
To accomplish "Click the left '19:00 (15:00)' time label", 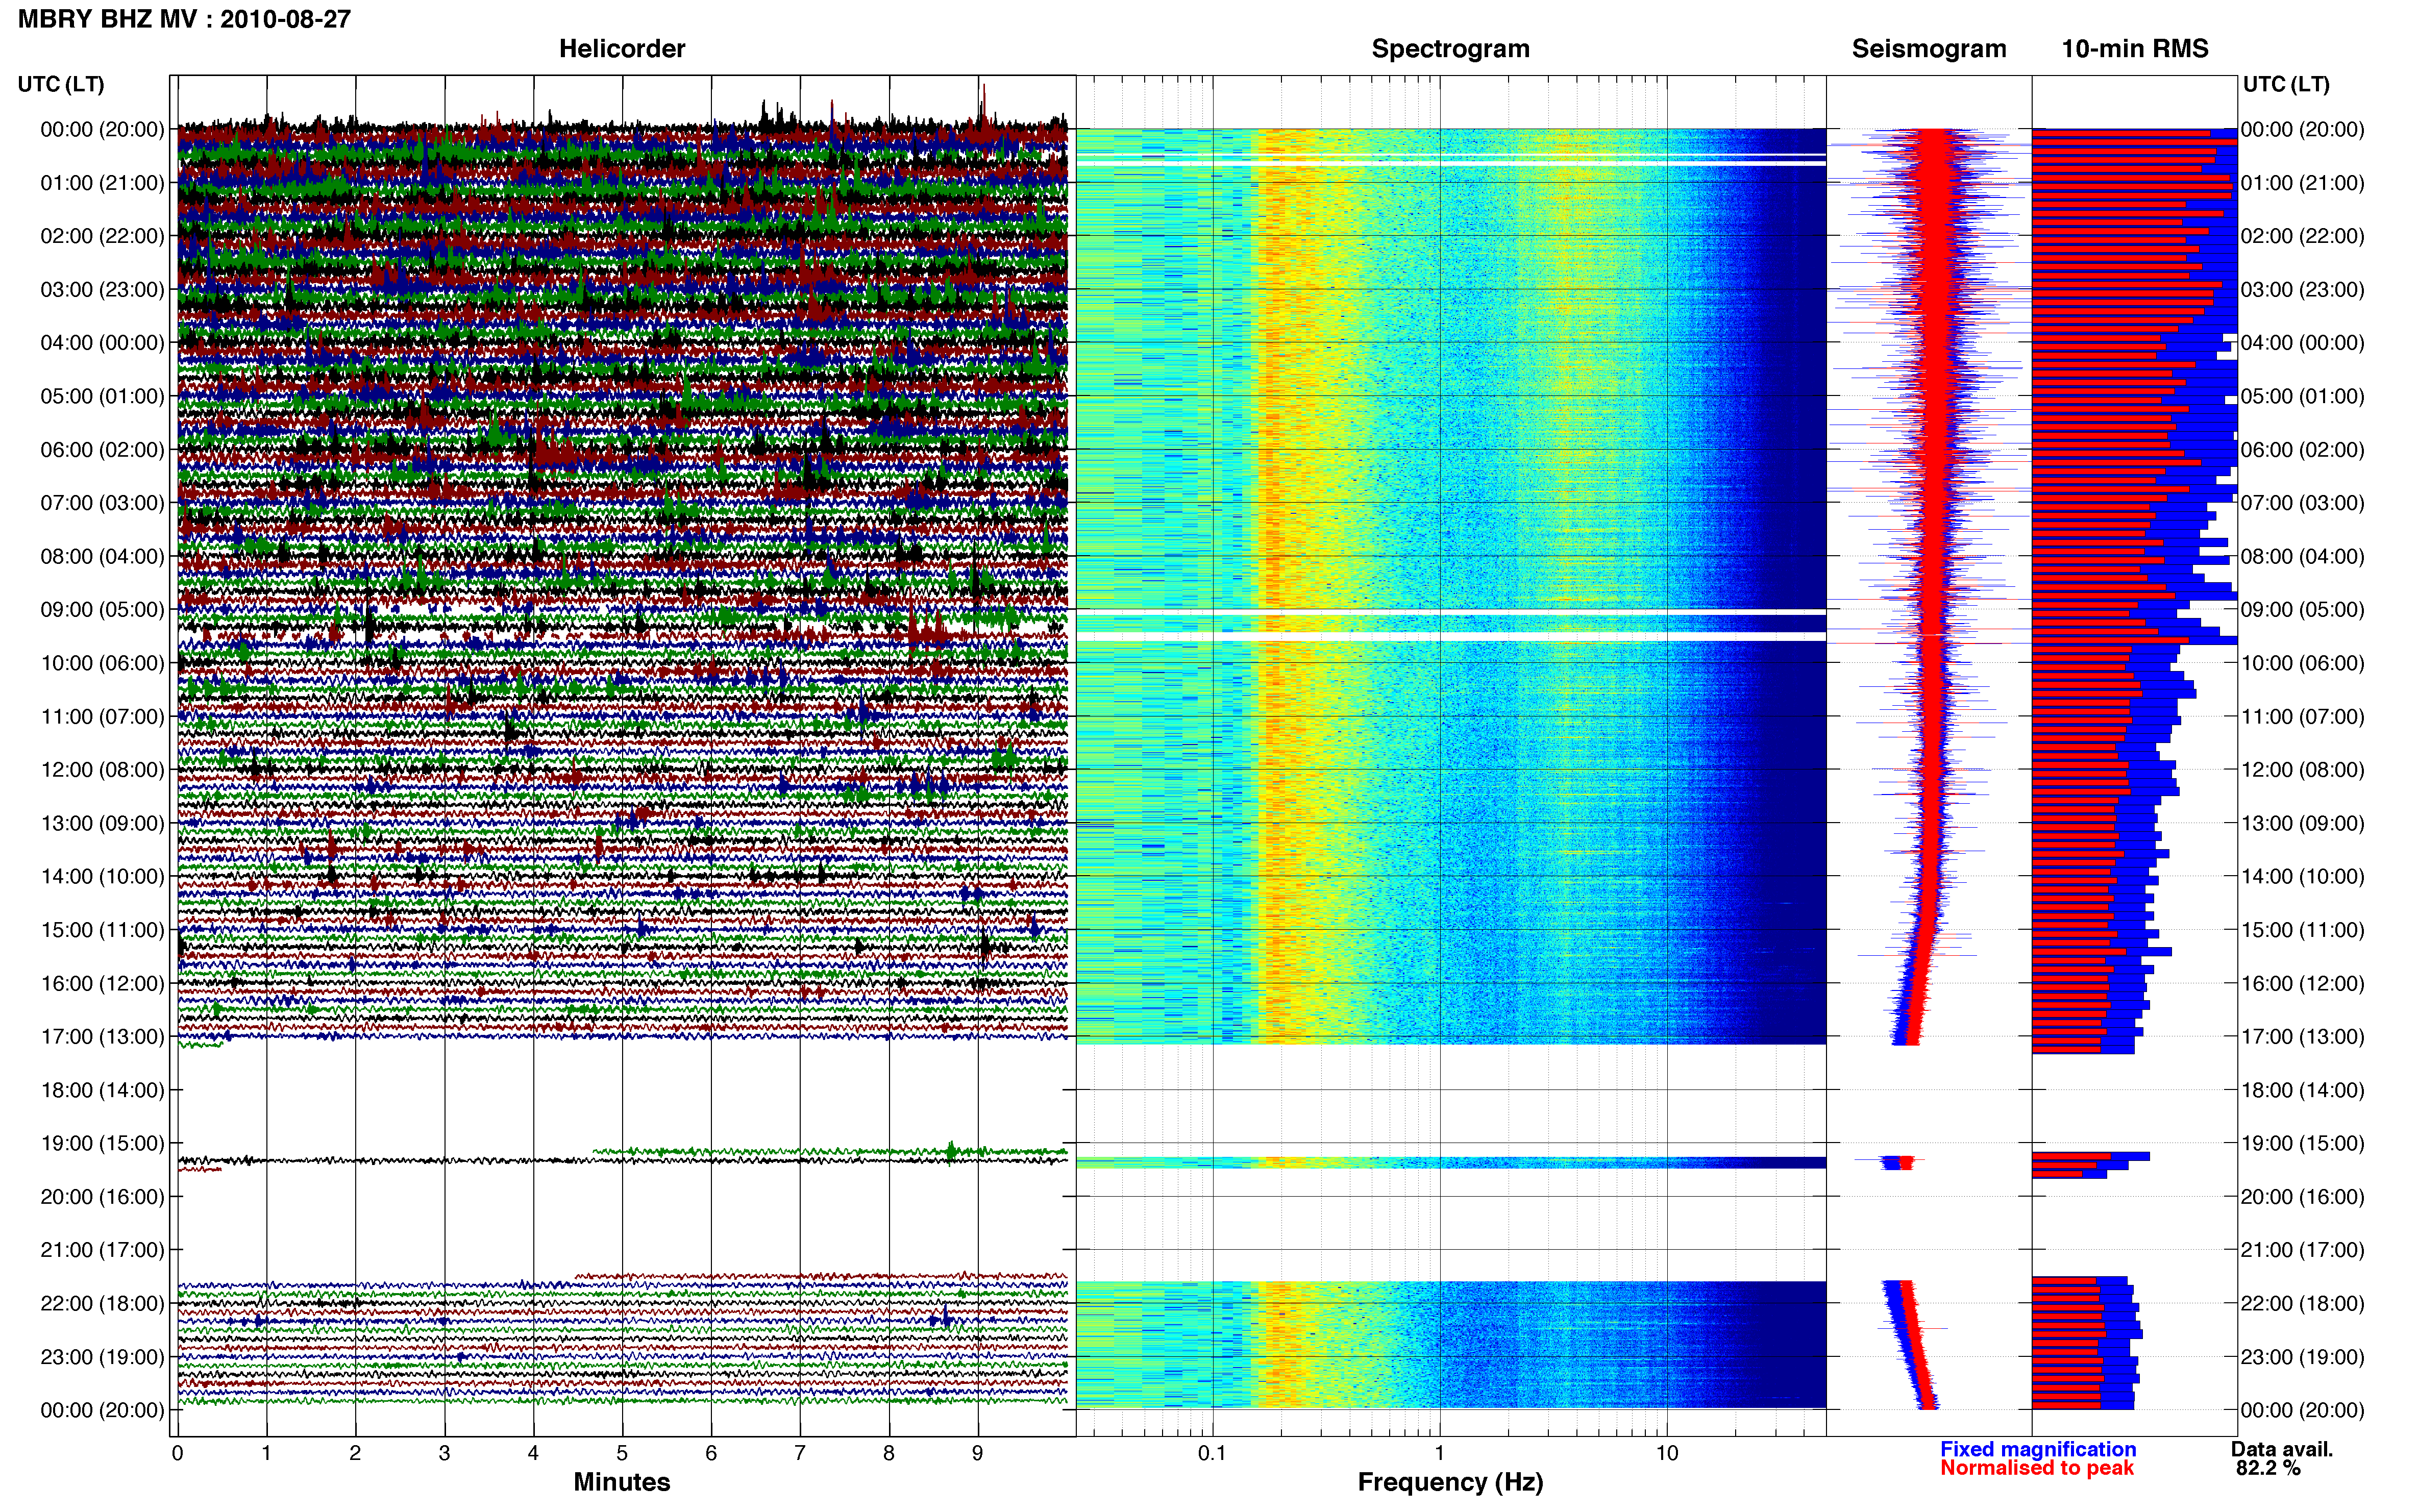I will (102, 1143).
